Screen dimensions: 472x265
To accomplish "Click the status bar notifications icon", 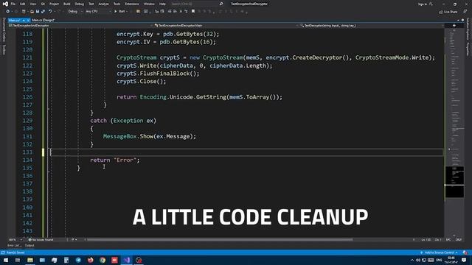I will (465, 252).
